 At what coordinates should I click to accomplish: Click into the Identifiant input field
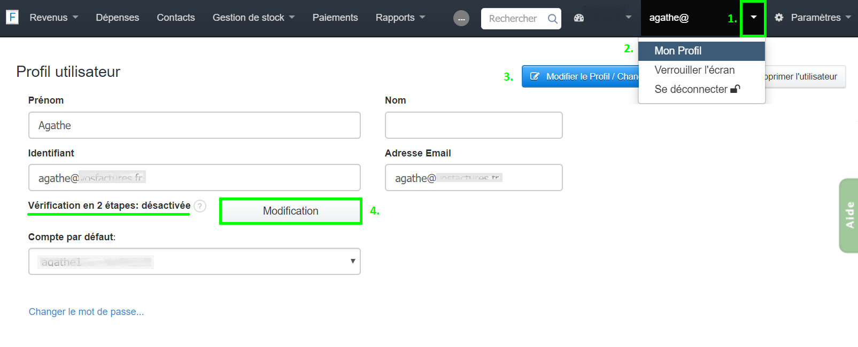[195, 177]
